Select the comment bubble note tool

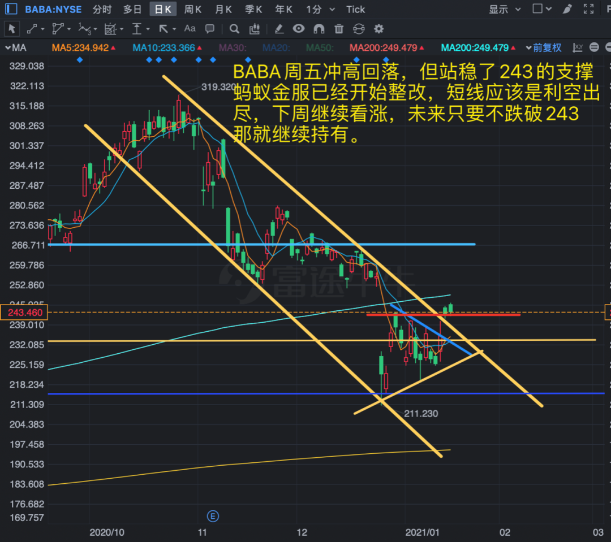tap(210, 29)
